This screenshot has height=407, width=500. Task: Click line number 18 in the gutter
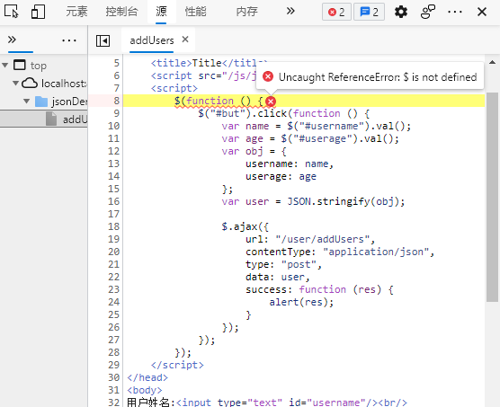(113, 226)
